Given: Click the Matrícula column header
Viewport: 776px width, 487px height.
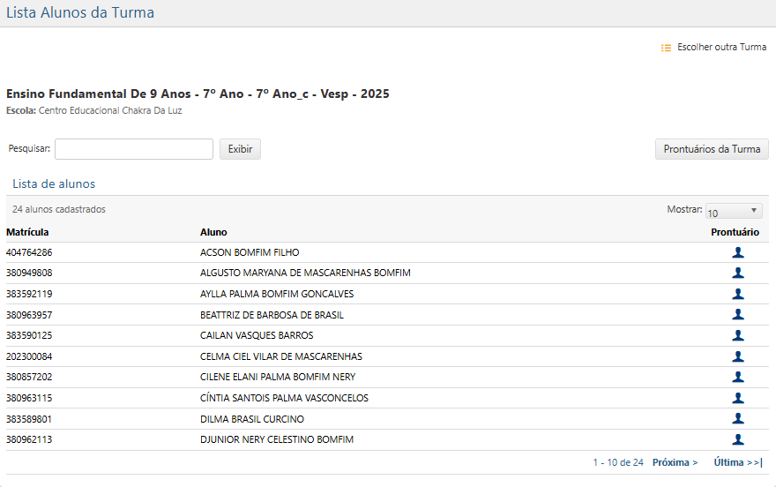Looking at the screenshot, I should (x=27, y=232).
